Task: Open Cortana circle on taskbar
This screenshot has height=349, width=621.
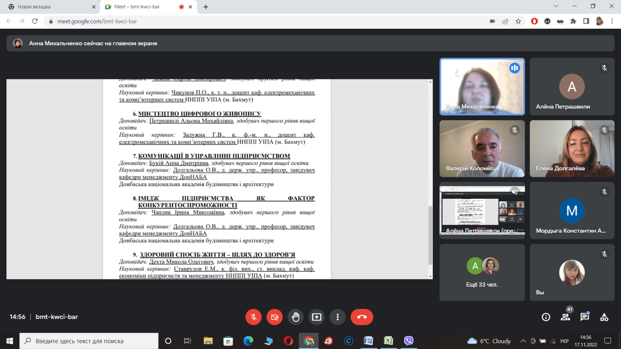Action: coord(168,341)
